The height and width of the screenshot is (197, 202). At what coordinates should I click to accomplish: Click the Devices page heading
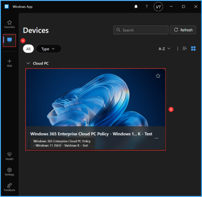(36, 30)
